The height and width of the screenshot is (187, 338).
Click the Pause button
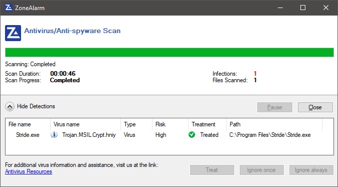click(x=275, y=107)
